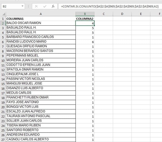Click the fill handle of cell B2
Screen dimensions: 162x142
pyautogui.click(x=94, y=26)
